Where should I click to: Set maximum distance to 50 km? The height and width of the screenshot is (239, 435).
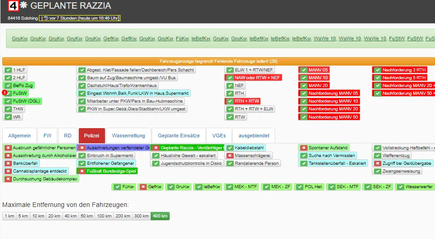[x=86, y=216]
